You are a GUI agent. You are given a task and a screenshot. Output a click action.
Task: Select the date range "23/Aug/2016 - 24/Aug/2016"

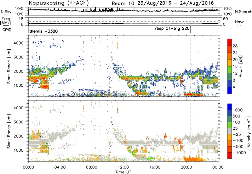coord(176,3)
